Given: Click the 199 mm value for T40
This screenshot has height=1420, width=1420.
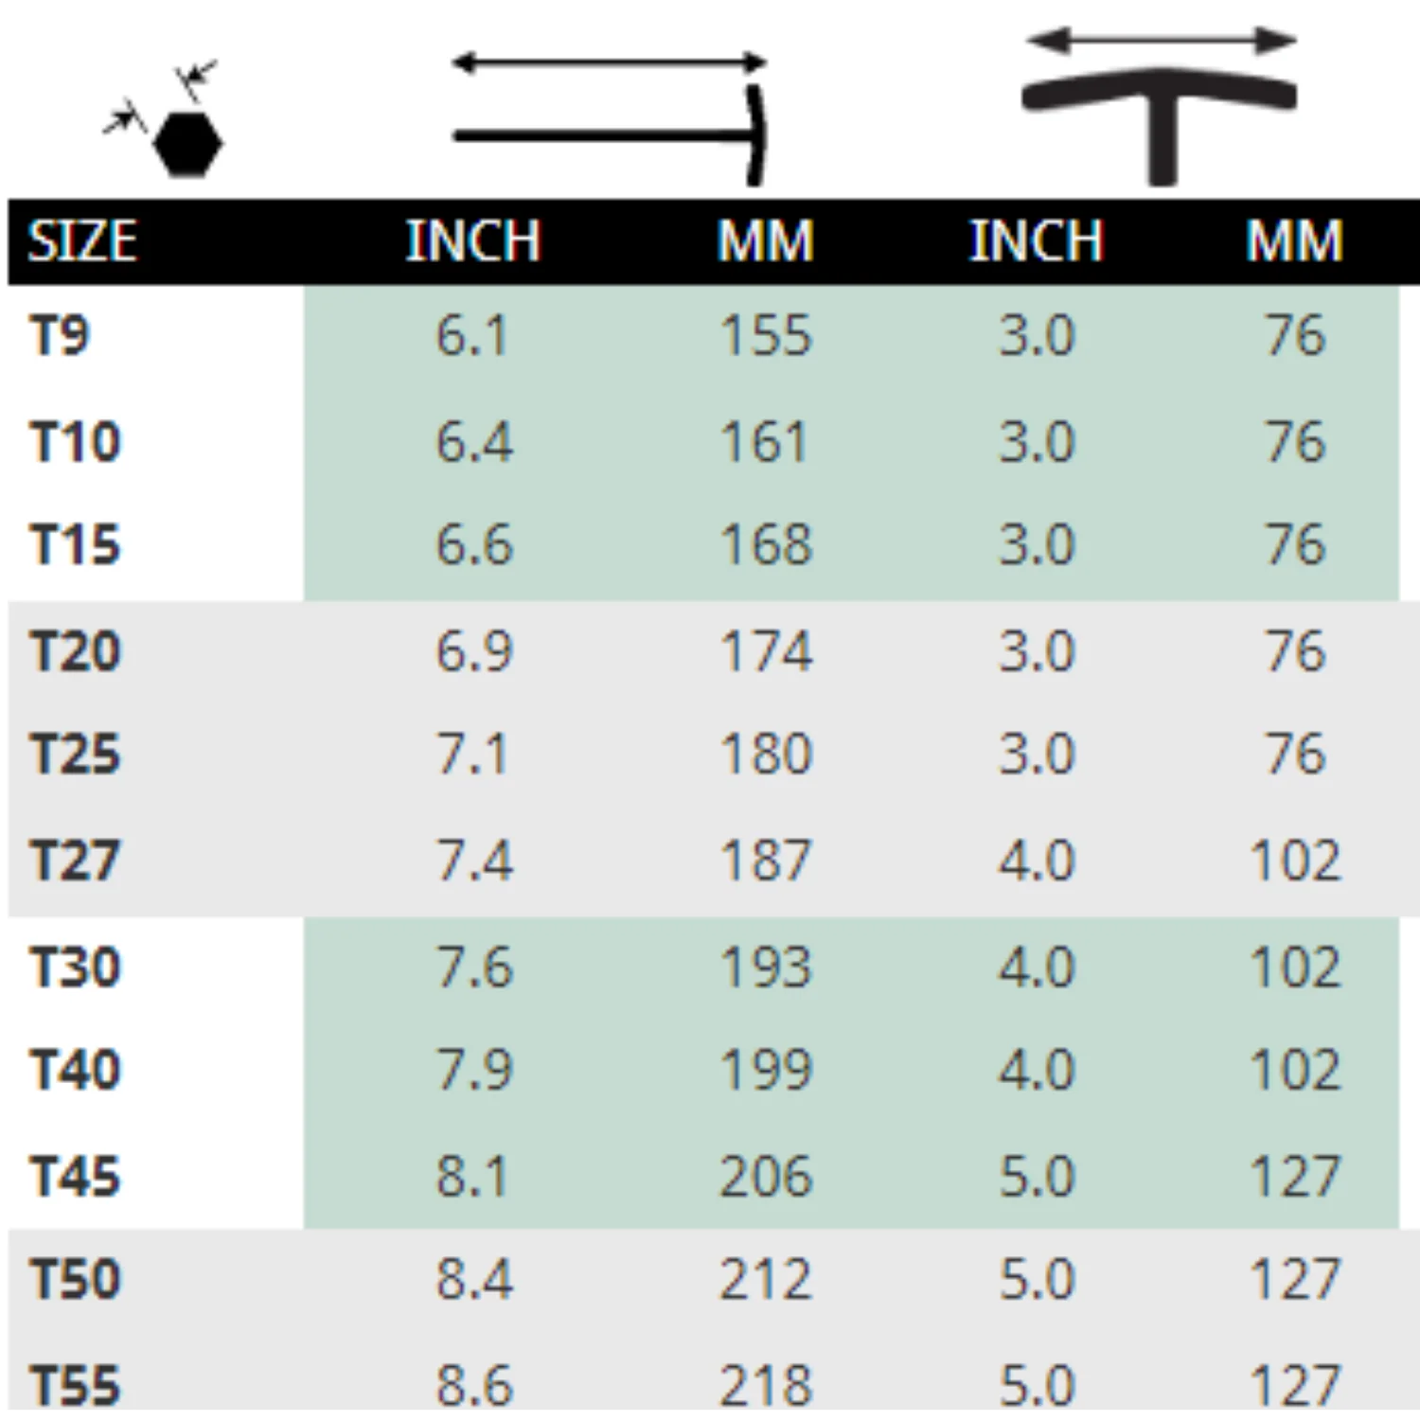Looking at the screenshot, I should [766, 1071].
